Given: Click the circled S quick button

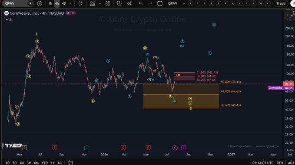Looking at the screenshot, I should pos(246,3).
